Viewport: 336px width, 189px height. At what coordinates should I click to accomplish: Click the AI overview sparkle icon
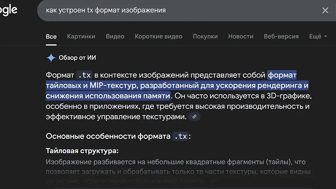coord(51,58)
